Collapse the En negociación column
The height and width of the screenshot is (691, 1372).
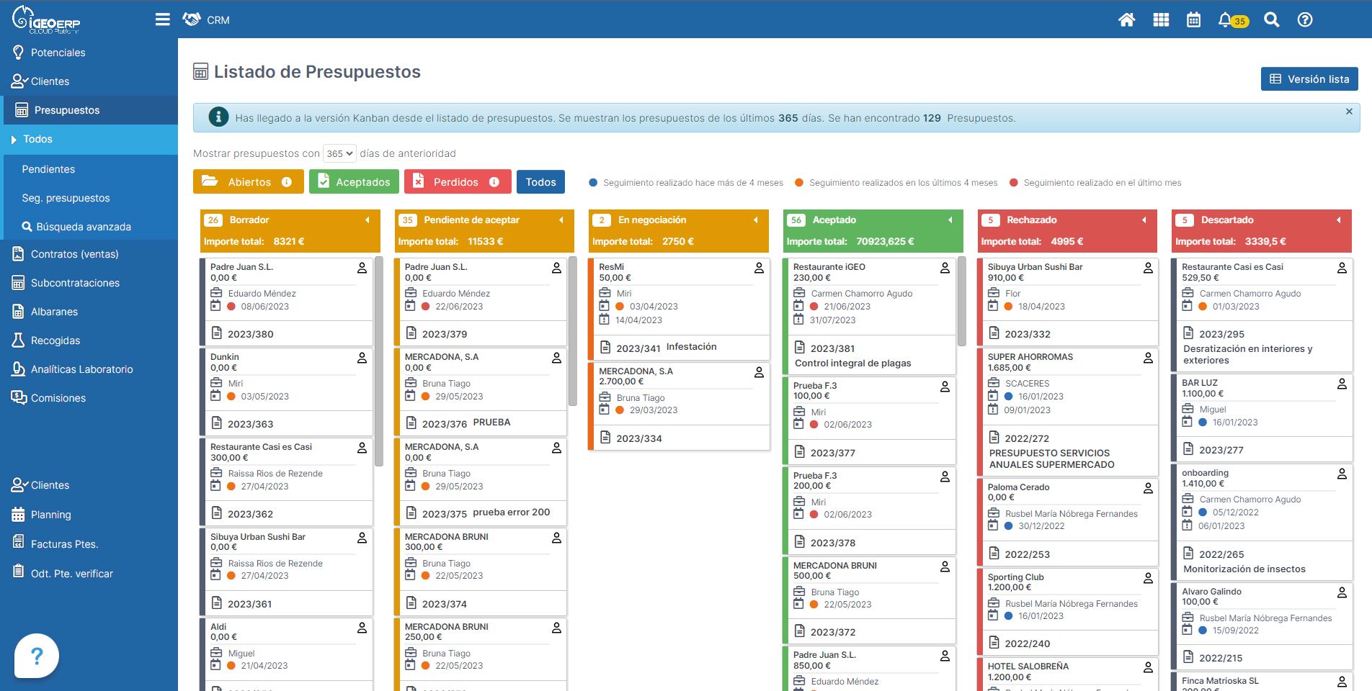[x=755, y=220]
